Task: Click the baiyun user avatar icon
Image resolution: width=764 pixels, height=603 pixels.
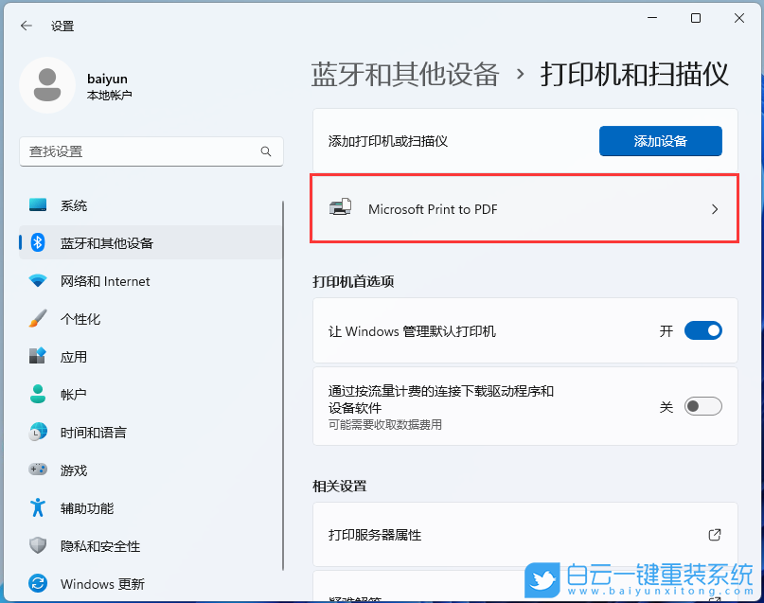Action: click(x=47, y=84)
